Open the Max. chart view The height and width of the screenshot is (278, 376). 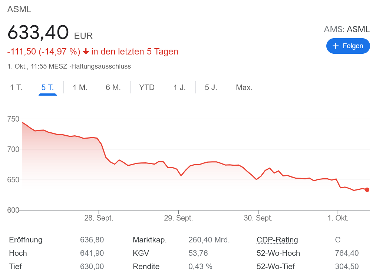244,88
